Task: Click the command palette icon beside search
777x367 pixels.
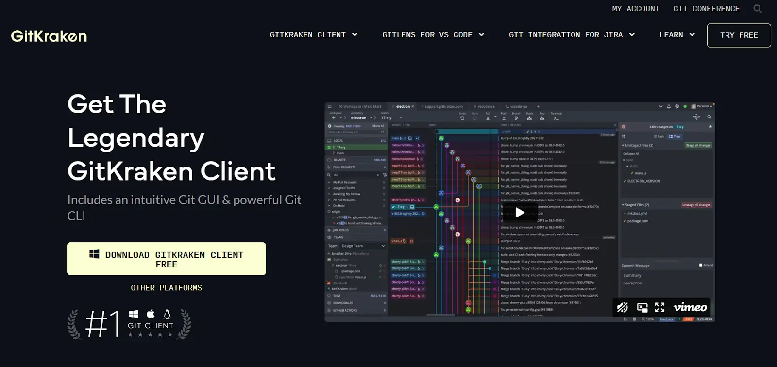Action: 696,117
